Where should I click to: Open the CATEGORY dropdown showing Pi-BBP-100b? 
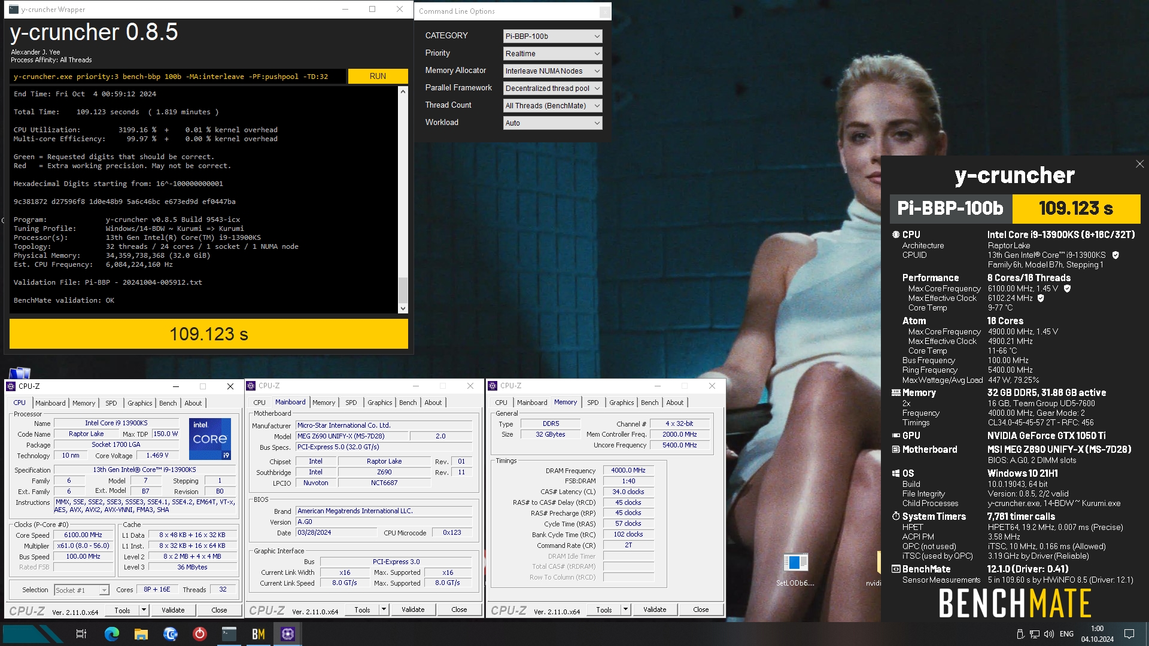point(552,36)
